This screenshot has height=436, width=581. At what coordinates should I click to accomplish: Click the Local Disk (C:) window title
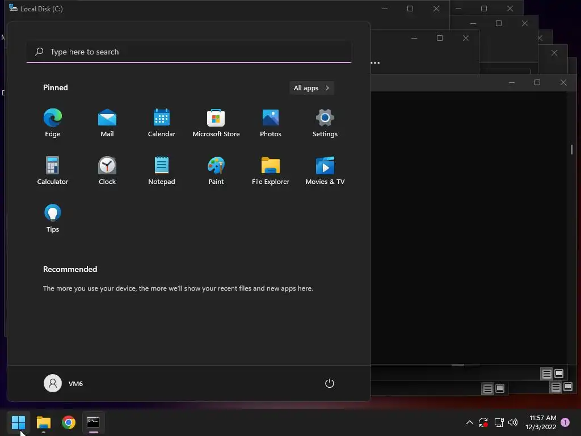coord(41,9)
